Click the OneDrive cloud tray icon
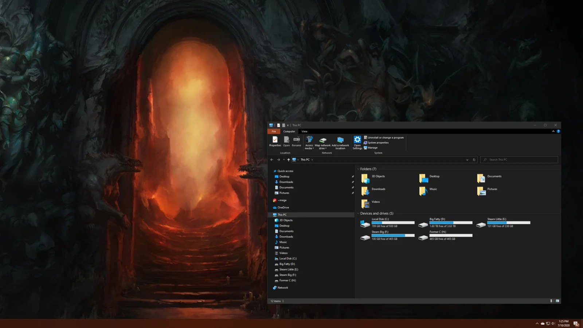 (543, 324)
